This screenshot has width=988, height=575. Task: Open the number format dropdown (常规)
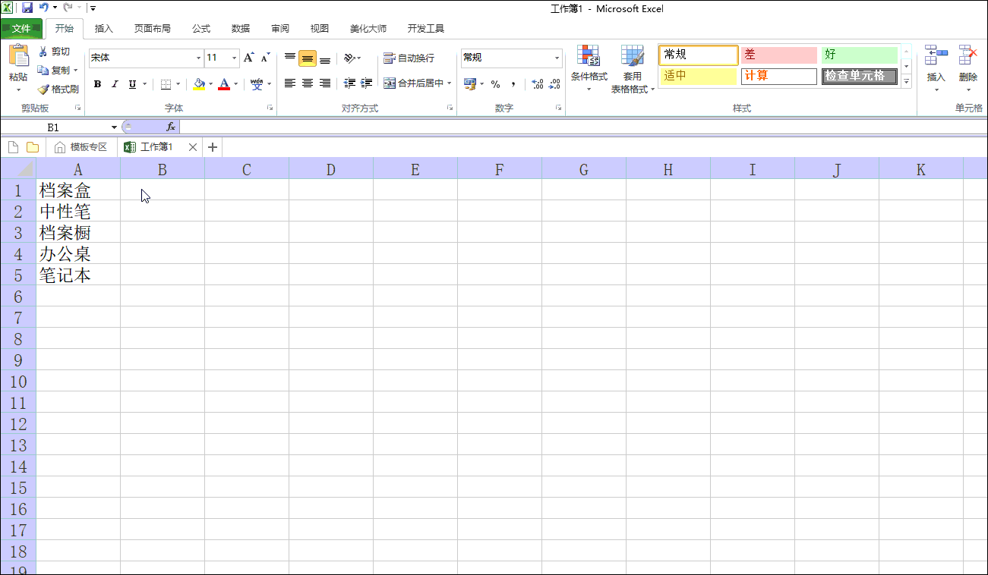pyautogui.click(x=557, y=58)
